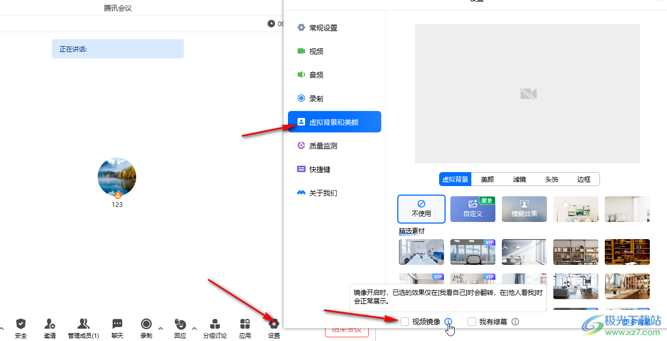This screenshot has width=667, height=341.
Task: Select the 不使用 background option
Action: pyautogui.click(x=421, y=209)
